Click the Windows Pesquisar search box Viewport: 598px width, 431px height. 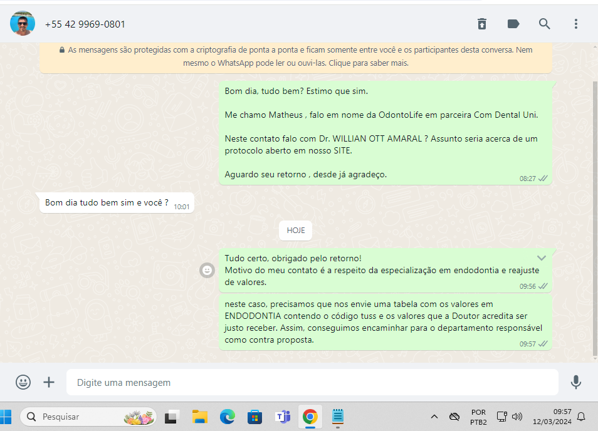point(88,417)
